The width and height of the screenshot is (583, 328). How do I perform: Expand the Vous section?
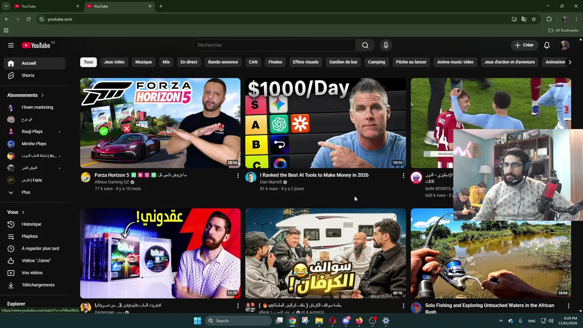pyautogui.click(x=16, y=212)
